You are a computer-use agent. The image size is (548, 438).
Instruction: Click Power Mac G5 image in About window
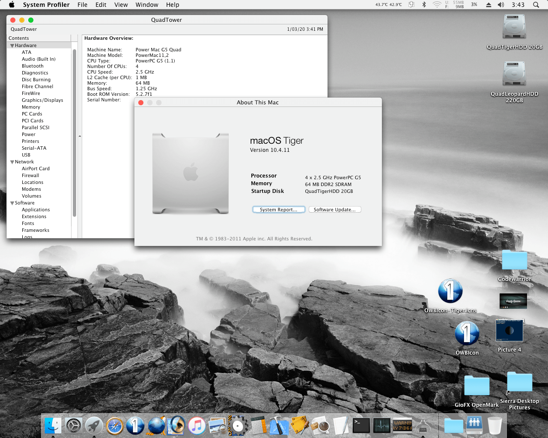191,173
